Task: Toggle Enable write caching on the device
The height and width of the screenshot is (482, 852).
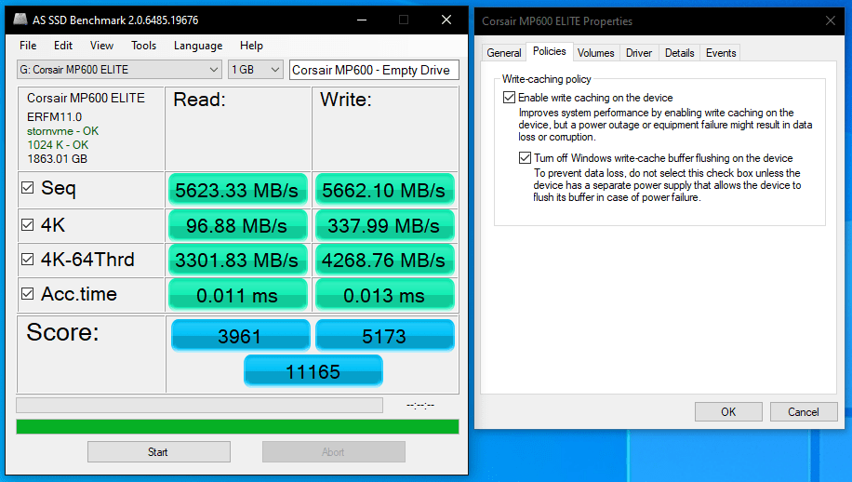Action: coord(509,98)
